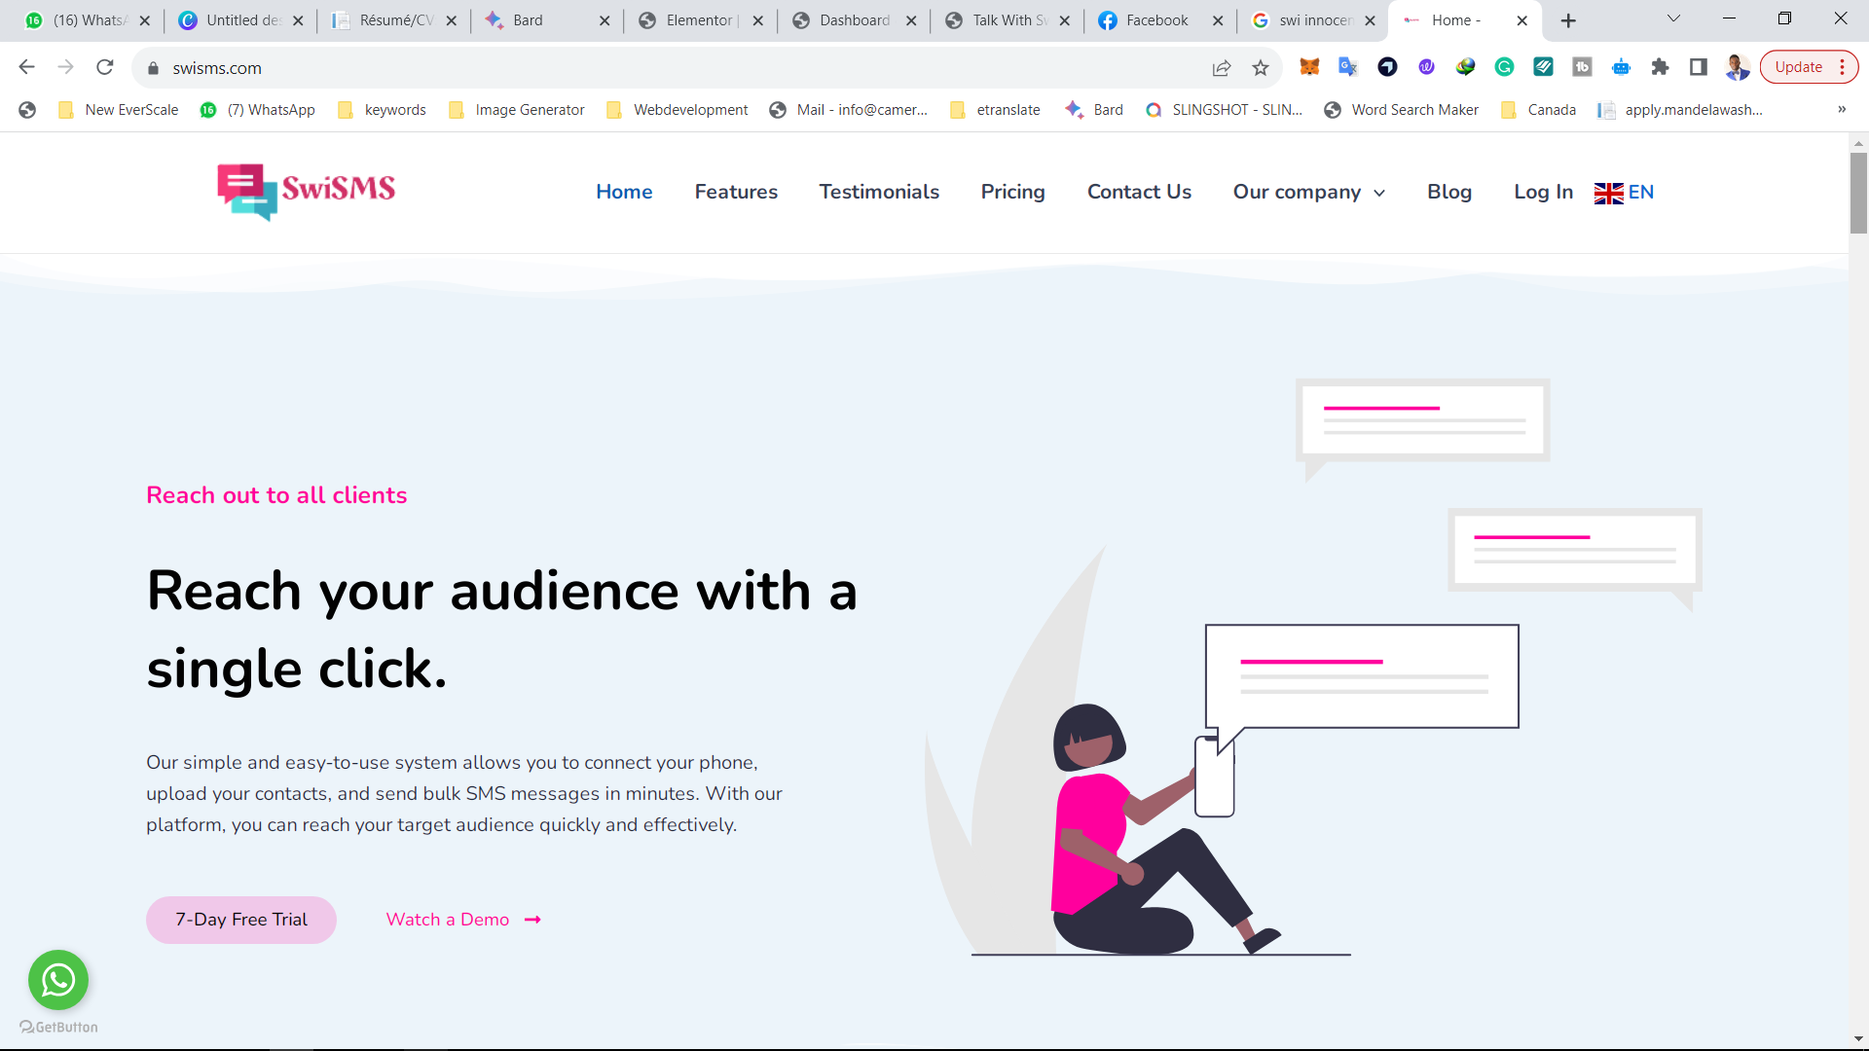
Task: Click the share this page icon
Action: pos(1222,68)
